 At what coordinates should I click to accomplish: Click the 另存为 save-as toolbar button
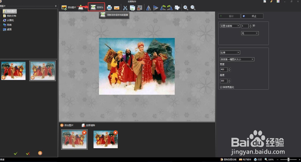96,7
